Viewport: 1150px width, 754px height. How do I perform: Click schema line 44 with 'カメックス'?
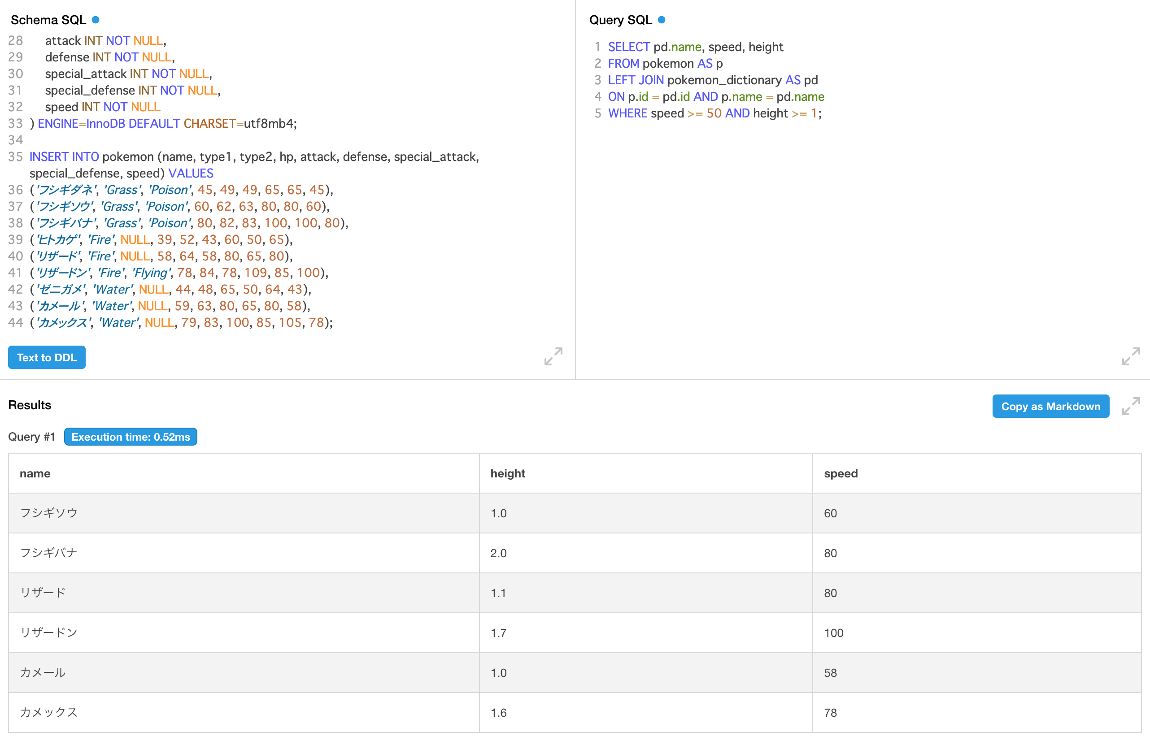click(181, 323)
